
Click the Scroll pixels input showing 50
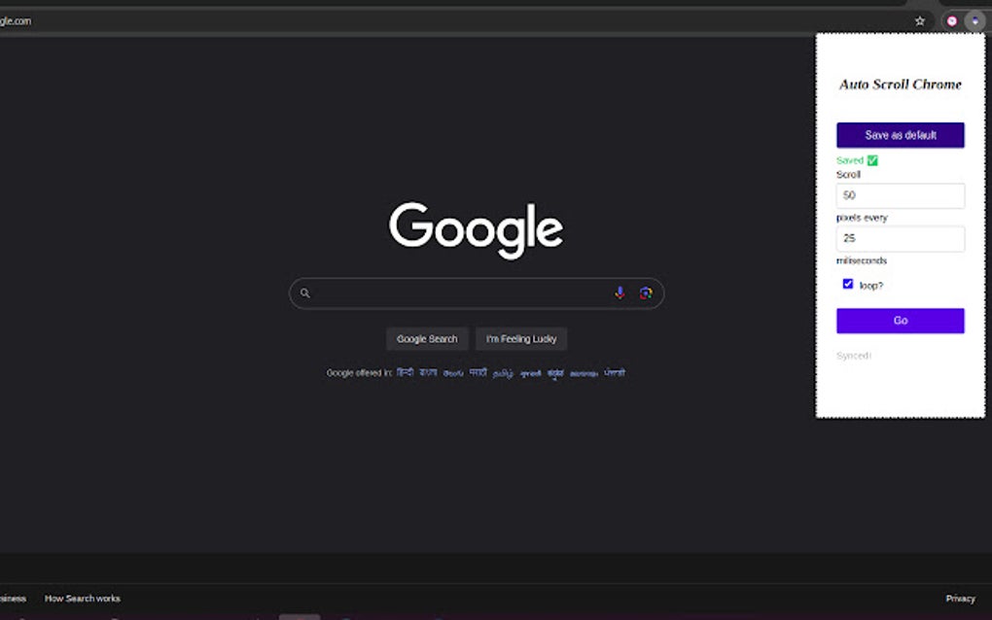(900, 195)
